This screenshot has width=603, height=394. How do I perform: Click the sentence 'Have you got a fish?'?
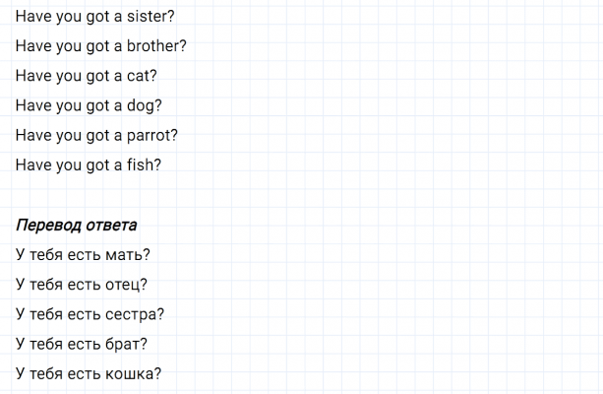89,164
